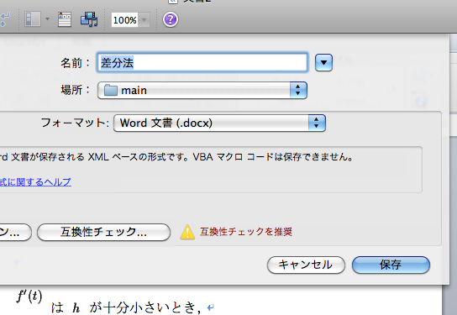The height and width of the screenshot is (315, 457).
Task: Click the partially visible options button ending ン...
Action: coord(15,232)
